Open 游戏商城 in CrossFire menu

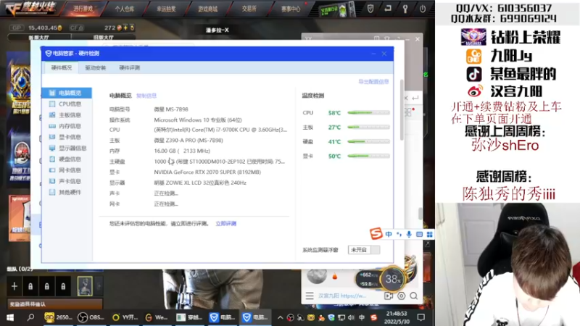point(207,9)
